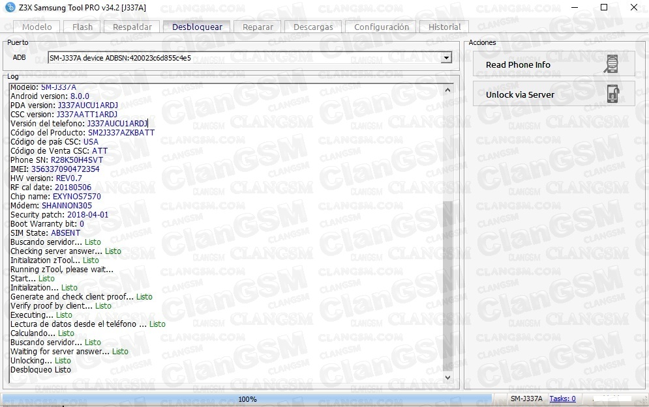Click the Phone SN R28K50H4SVT line
The width and height of the screenshot is (649, 407).
(x=57, y=160)
